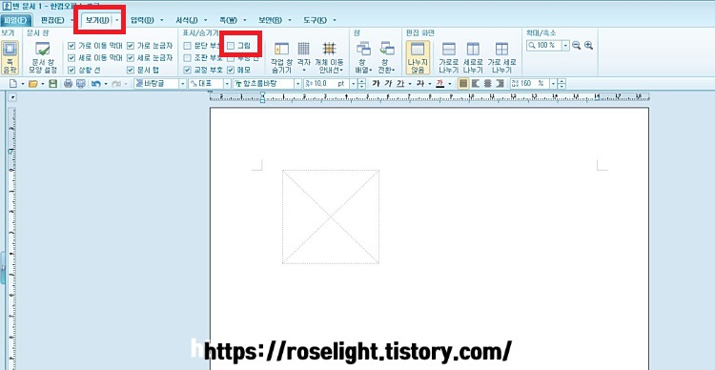This screenshot has width=715, height=370.
Task: Select the 나누지 않음 no-split layout
Action: point(418,58)
